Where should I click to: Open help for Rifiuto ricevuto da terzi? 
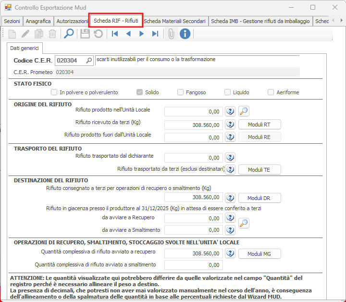[x=230, y=125]
